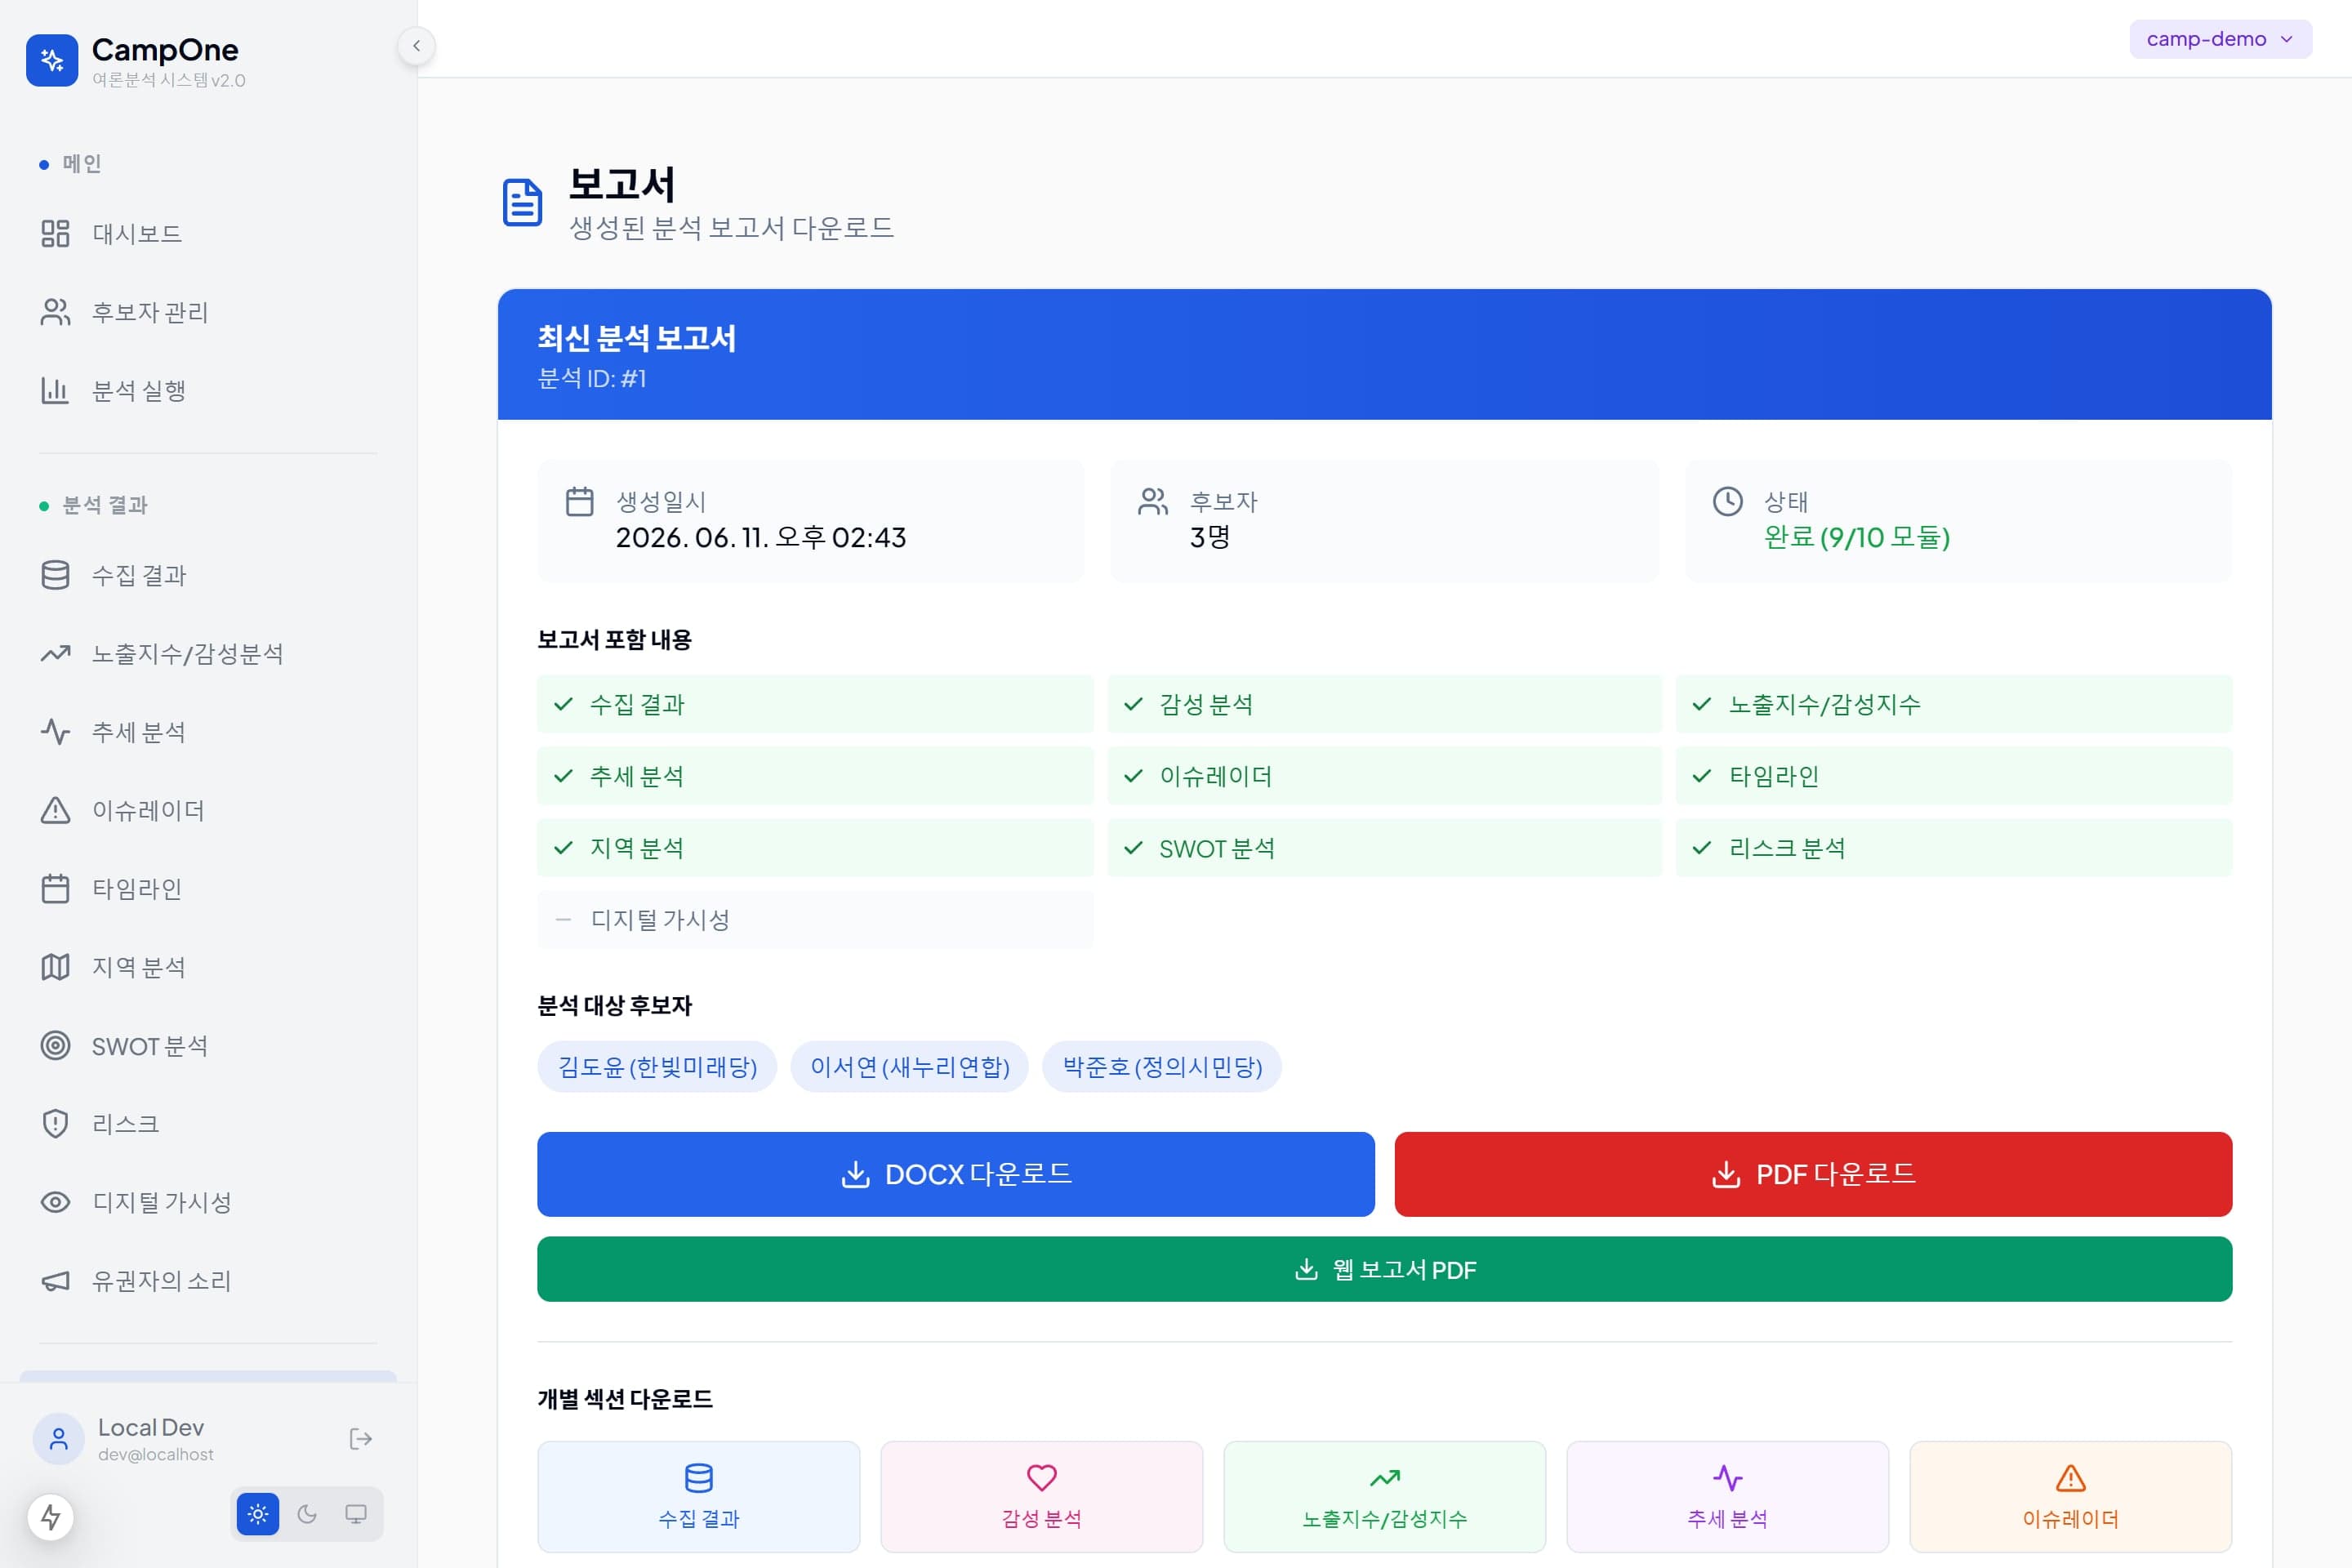
Task: Switch to dark theme with moon icon
Action: [x=307, y=1514]
